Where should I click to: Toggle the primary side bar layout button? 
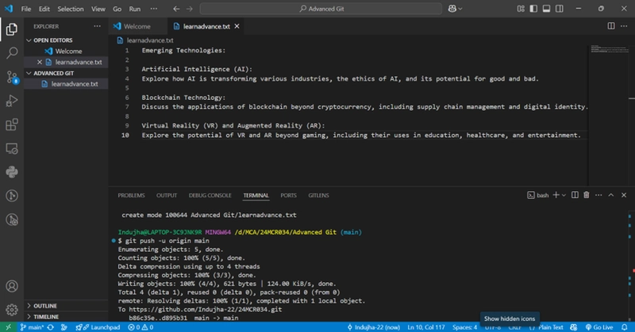[x=533, y=9]
